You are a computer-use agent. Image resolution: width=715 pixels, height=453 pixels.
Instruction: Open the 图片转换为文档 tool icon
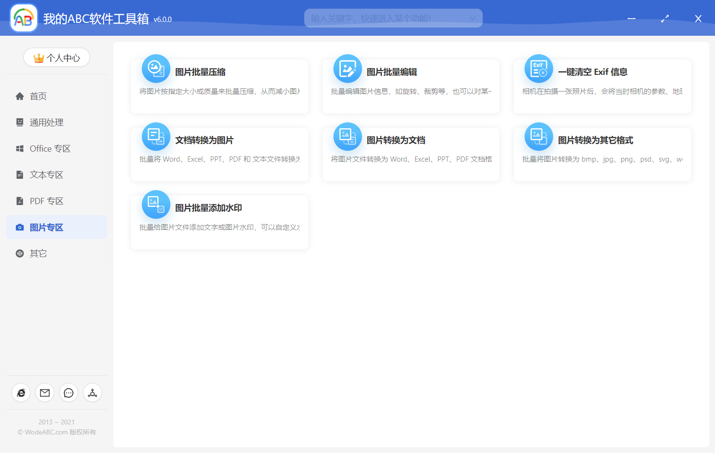tap(347, 137)
